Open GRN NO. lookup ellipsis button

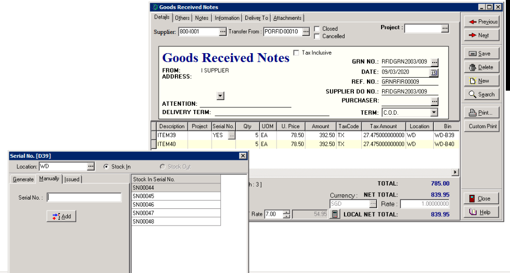[435, 61]
